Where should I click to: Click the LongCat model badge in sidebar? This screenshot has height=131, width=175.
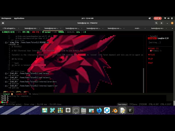click(x=152, y=38)
